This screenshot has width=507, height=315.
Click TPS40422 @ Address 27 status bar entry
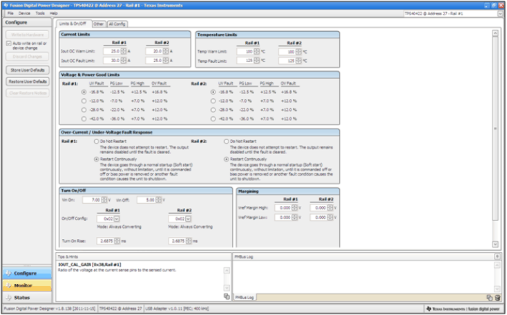pos(120,309)
